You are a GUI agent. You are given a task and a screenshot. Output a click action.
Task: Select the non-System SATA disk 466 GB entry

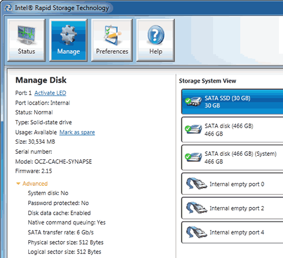click(x=232, y=130)
